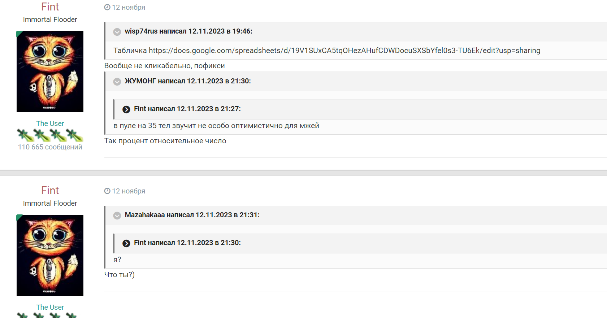This screenshot has height=318, width=607.
Task: Expand the Fint 21:30 nested quote
Action: click(126, 243)
